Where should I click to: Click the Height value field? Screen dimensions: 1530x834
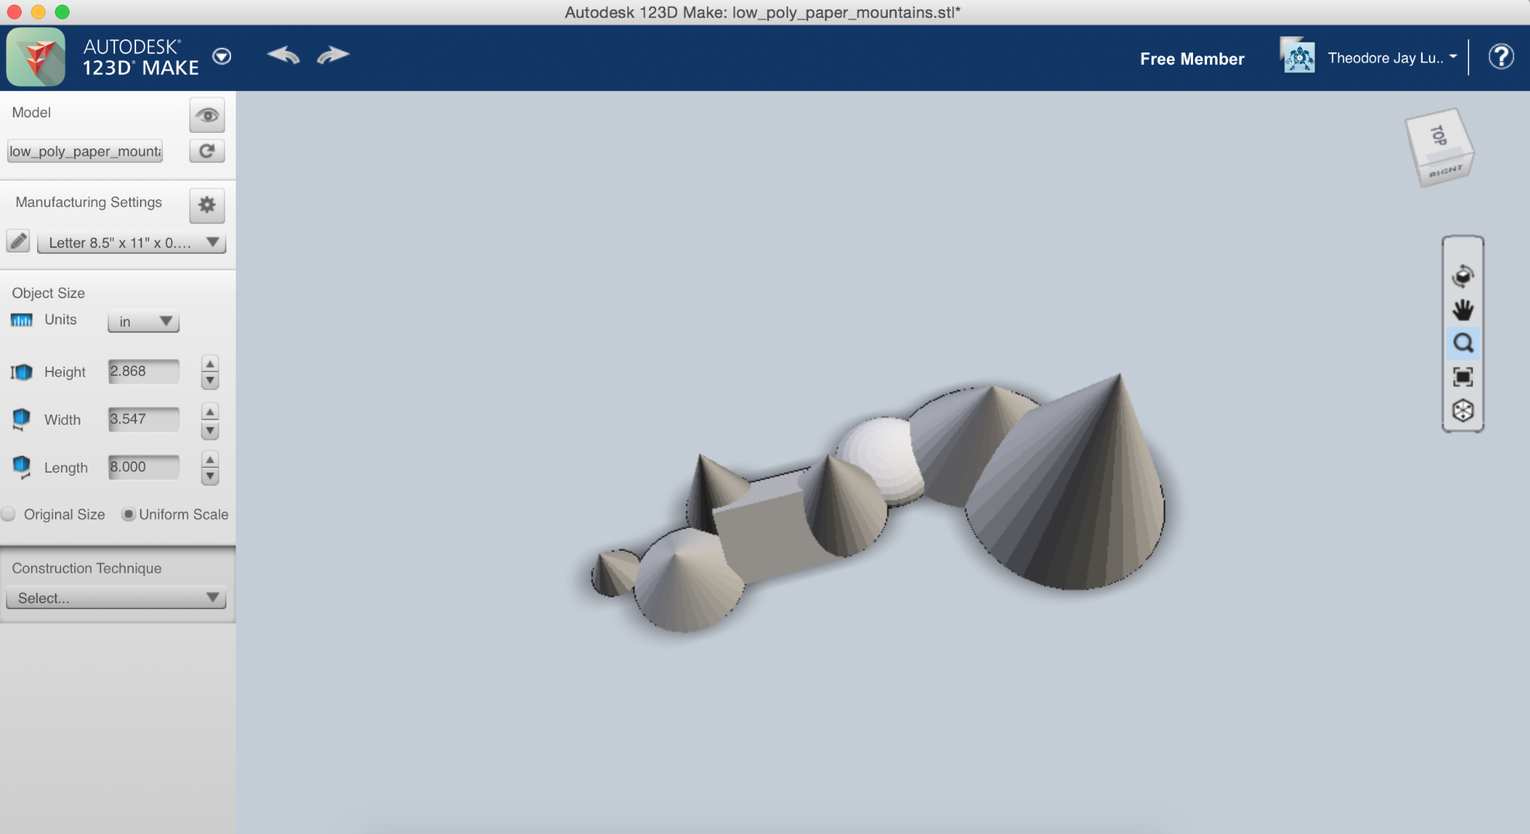click(144, 371)
